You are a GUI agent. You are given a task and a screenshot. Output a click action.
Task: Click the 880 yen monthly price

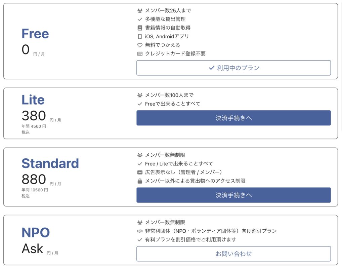pyautogui.click(x=34, y=179)
